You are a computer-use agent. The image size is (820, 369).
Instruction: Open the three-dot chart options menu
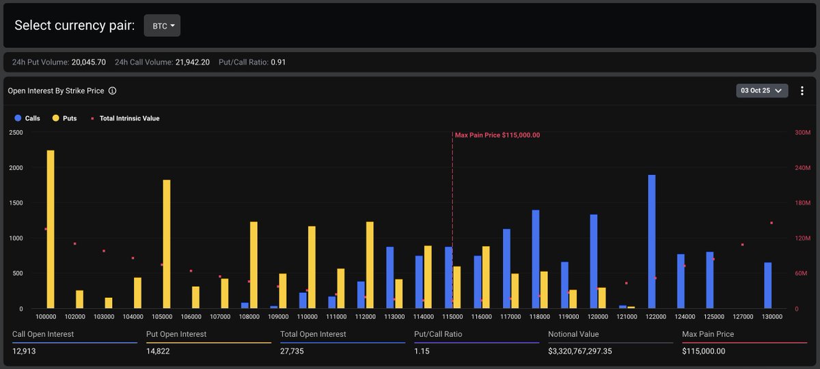[802, 91]
